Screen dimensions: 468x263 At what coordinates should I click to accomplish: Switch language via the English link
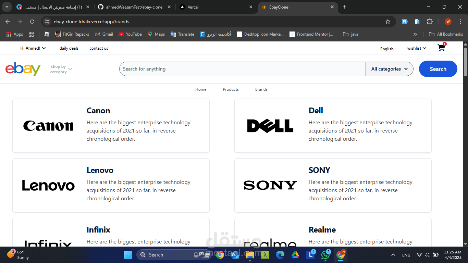point(387,49)
